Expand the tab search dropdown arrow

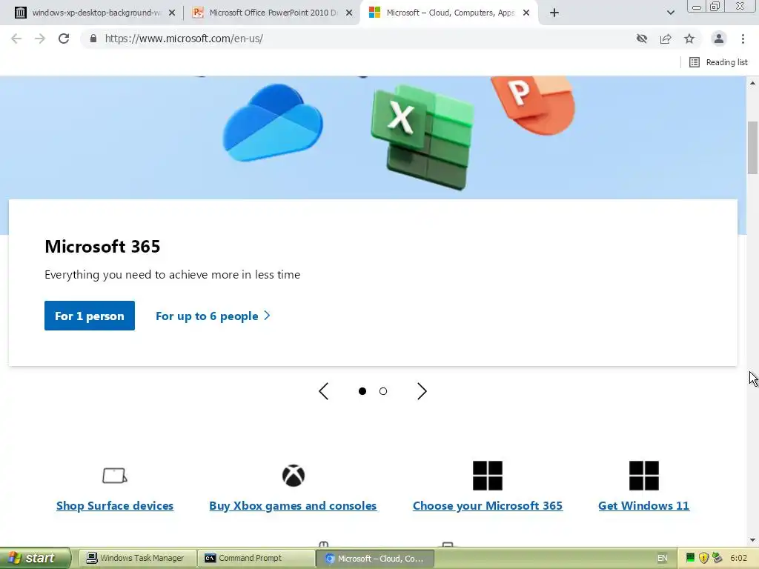(x=670, y=13)
